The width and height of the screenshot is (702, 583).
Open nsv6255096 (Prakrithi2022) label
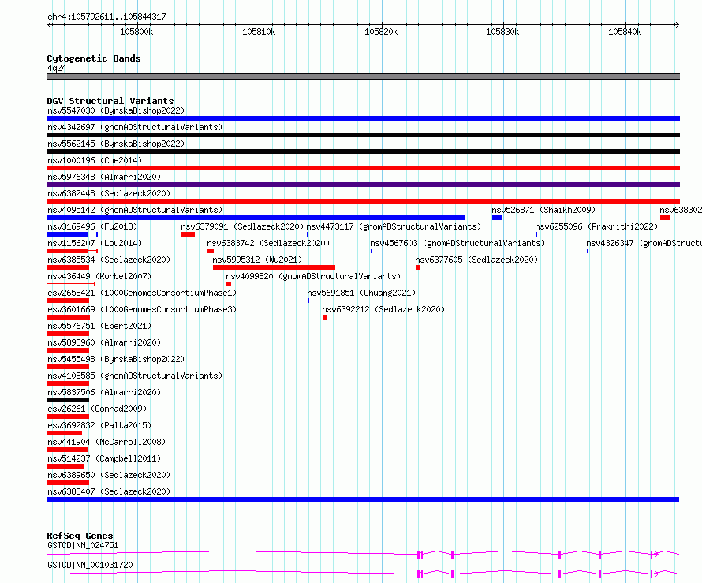(596, 226)
